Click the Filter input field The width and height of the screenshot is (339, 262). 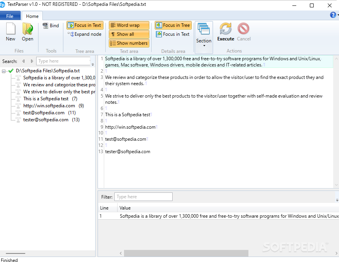[x=143, y=197]
